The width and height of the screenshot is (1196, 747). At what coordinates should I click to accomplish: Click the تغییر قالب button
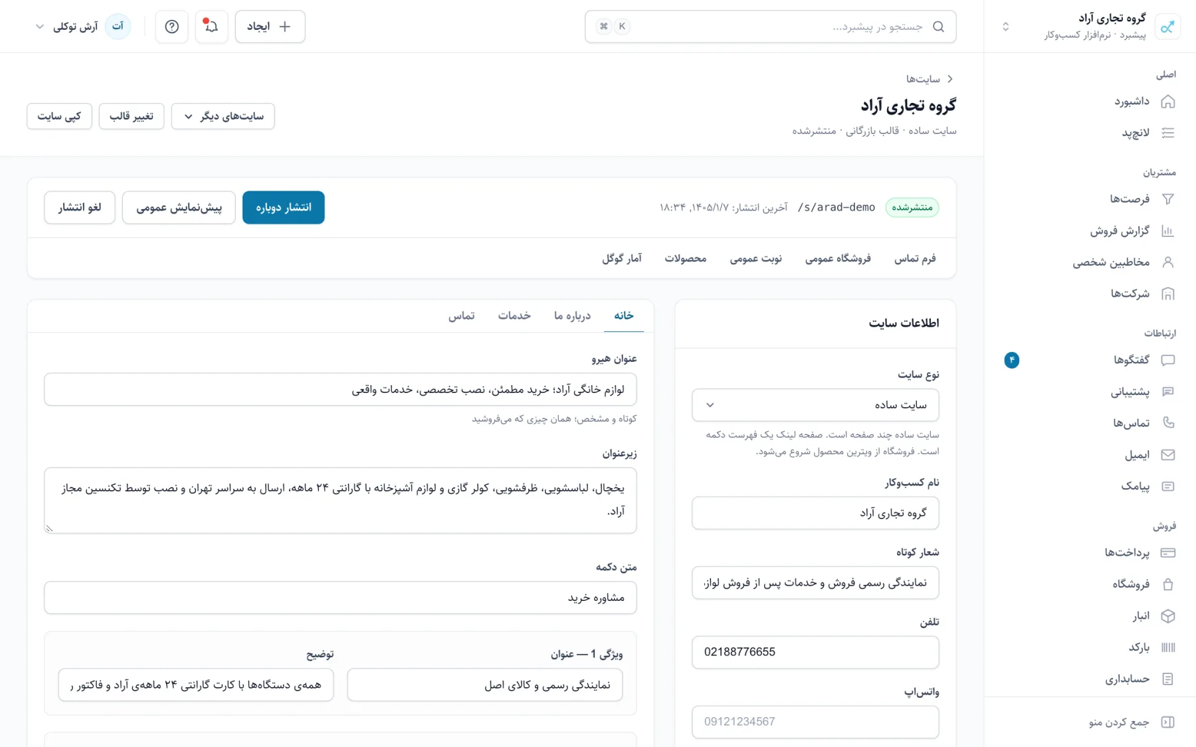132,116
